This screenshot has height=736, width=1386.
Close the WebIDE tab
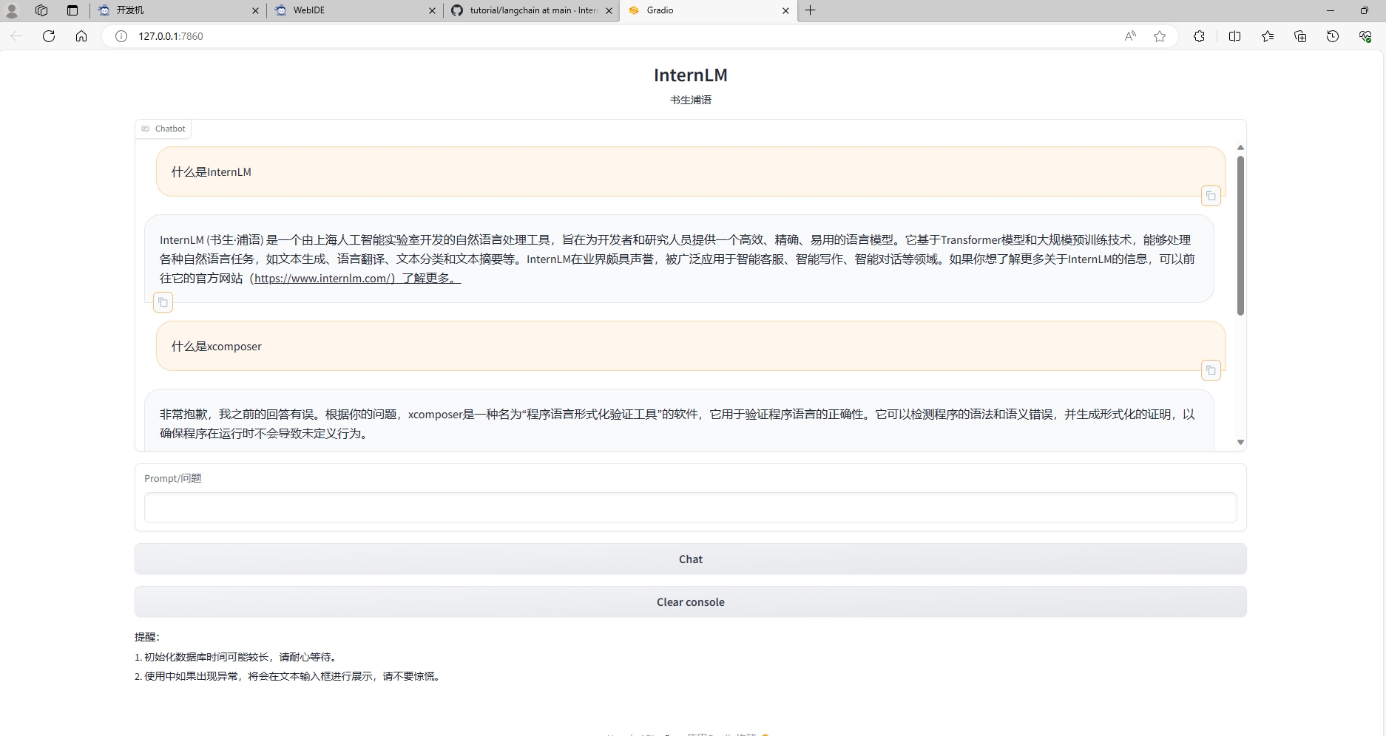tap(433, 10)
